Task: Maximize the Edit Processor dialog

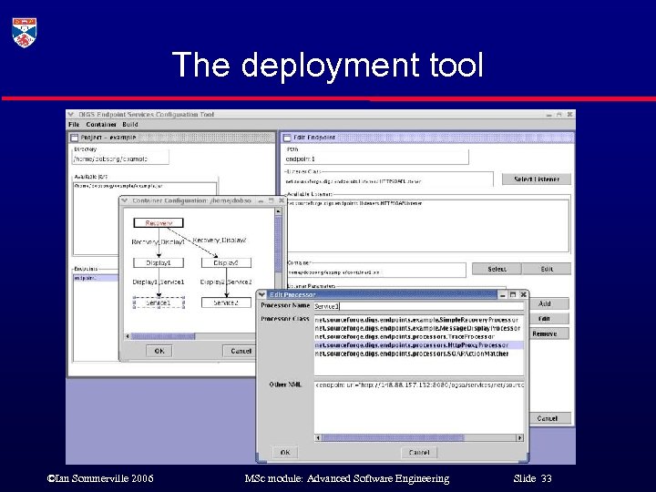Action: pos(512,294)
